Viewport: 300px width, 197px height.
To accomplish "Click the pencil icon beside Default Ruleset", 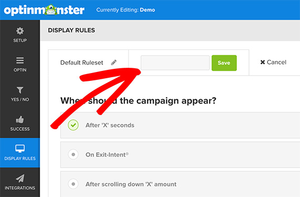I will tap(114, 63).
